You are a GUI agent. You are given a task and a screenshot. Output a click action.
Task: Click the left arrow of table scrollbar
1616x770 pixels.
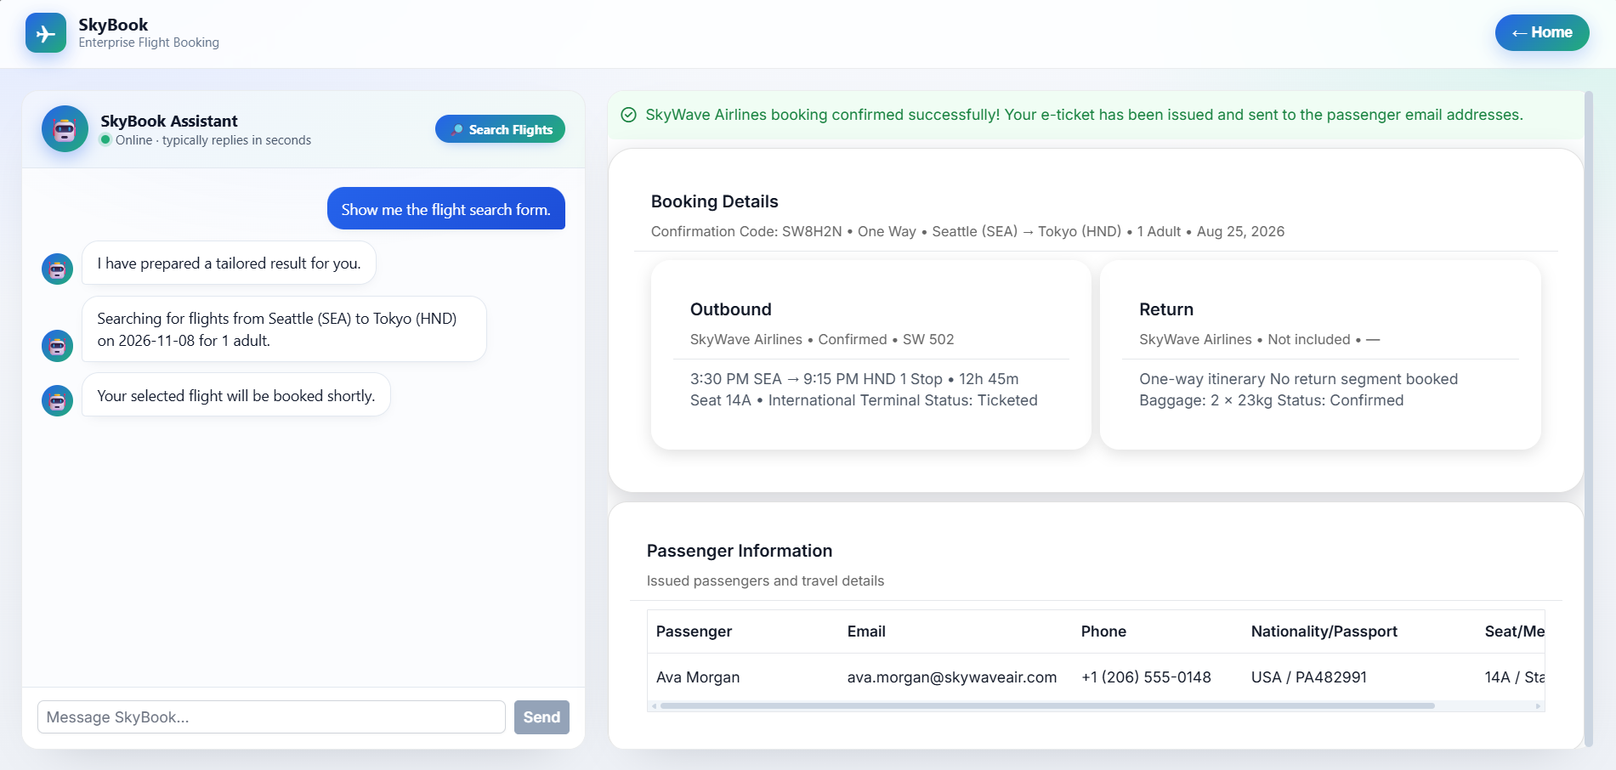click(x=654, y=706)
